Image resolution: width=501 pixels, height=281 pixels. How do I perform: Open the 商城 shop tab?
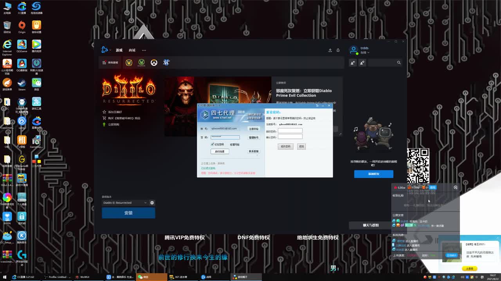[132, 50]
